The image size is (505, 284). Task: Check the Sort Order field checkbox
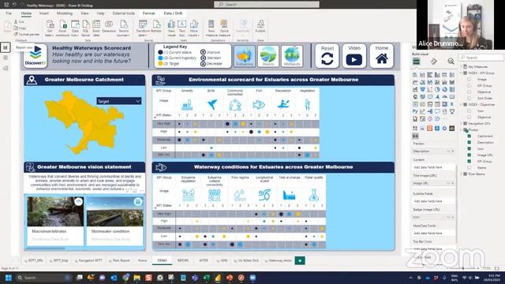[x=469, y=98]
